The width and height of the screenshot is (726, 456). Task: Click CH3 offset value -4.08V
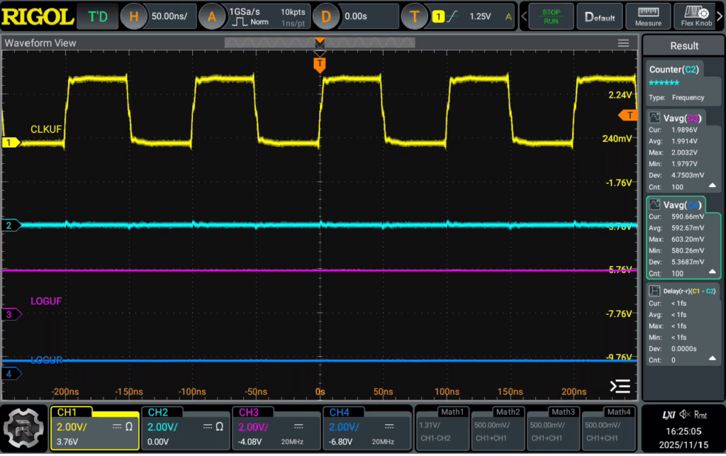(249, 442)
